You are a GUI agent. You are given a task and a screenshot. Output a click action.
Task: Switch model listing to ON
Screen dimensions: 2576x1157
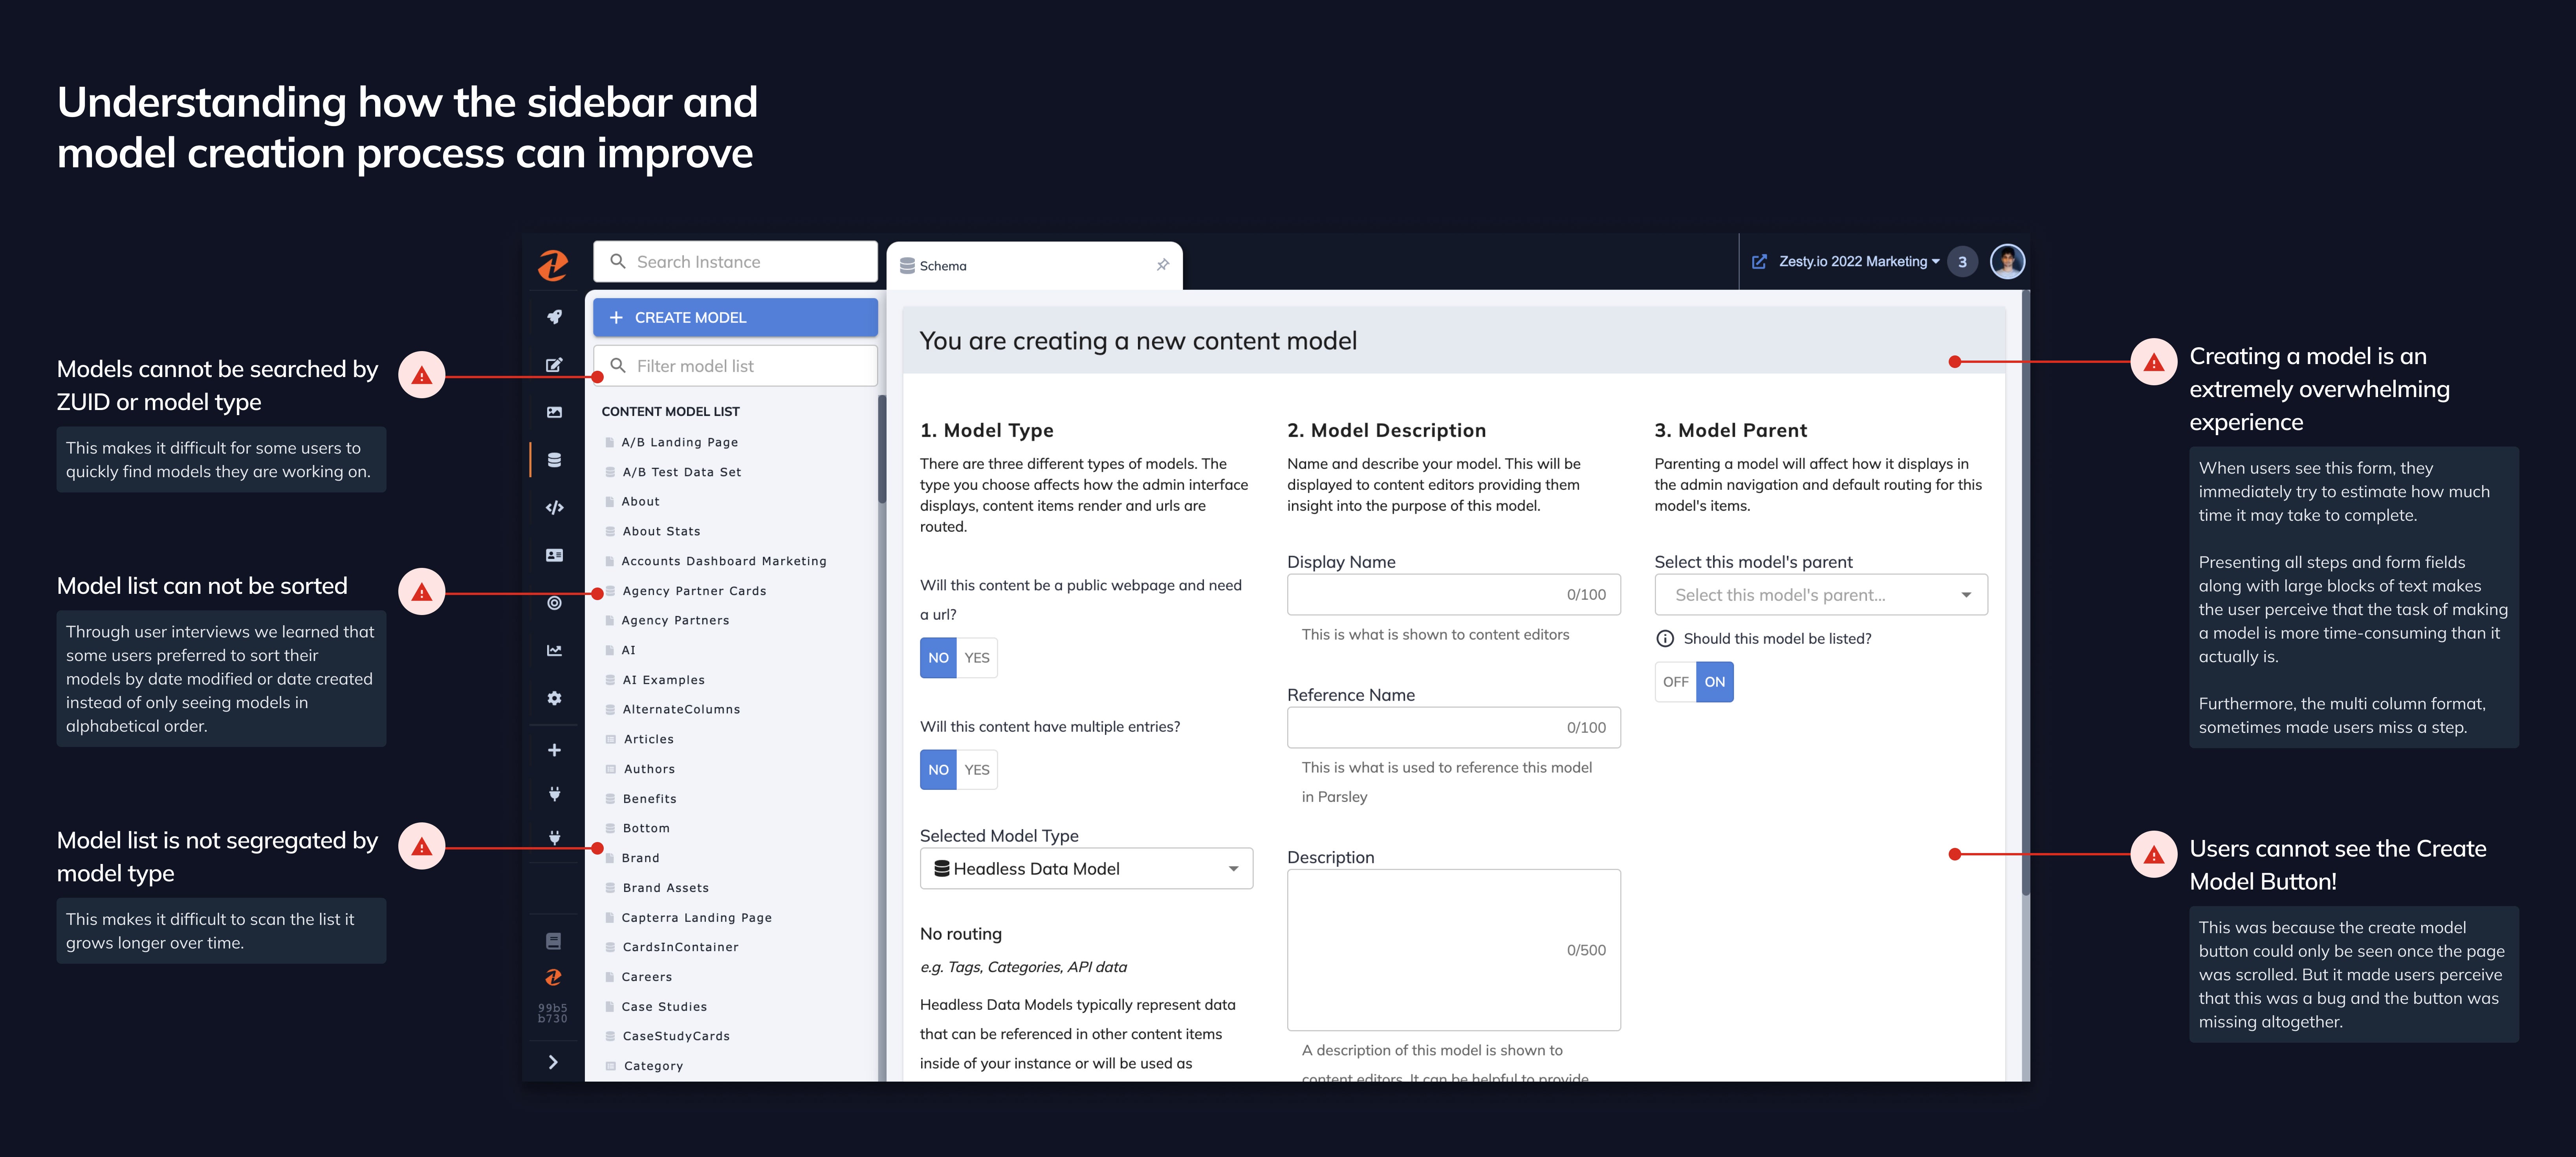pos(1715,682)
